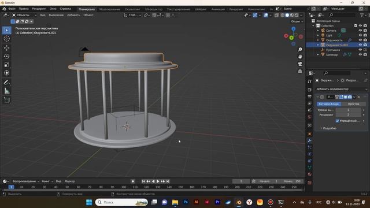Open the Добавить модификатор dropdown
Image resolution: width=370 pixels, height=208 pixels.
coord(342,89)
